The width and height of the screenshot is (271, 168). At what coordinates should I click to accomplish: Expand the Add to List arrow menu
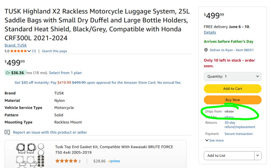(x=258, y=156)
